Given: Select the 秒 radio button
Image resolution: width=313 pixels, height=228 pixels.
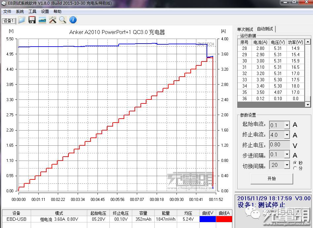Looking at the screenshot, I should 295,163.
